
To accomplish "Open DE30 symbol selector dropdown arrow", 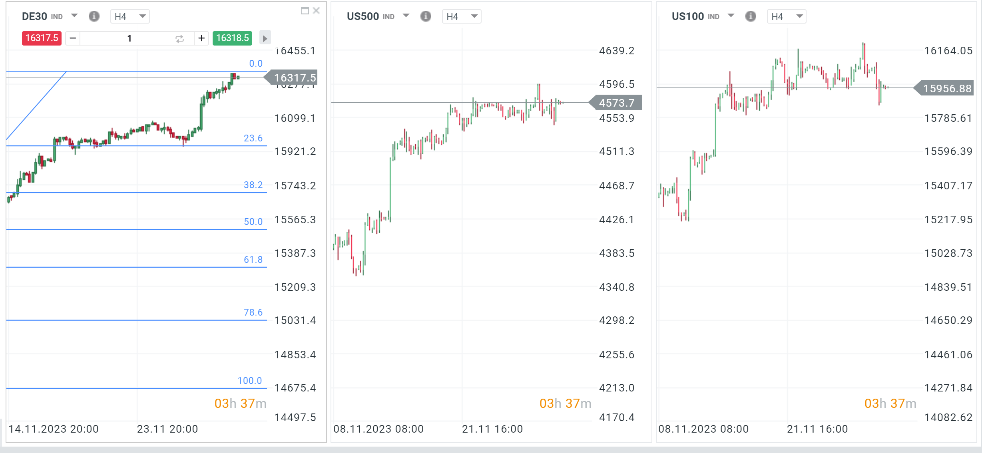I will coord(74,16).
